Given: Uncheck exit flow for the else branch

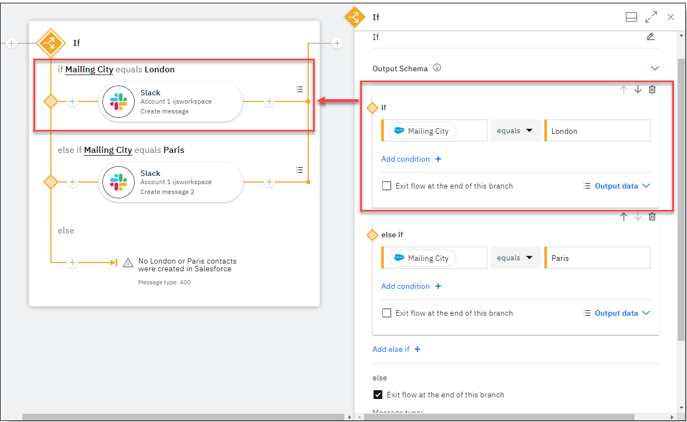Looking at the screenshot, I should [x=378, y=395].
